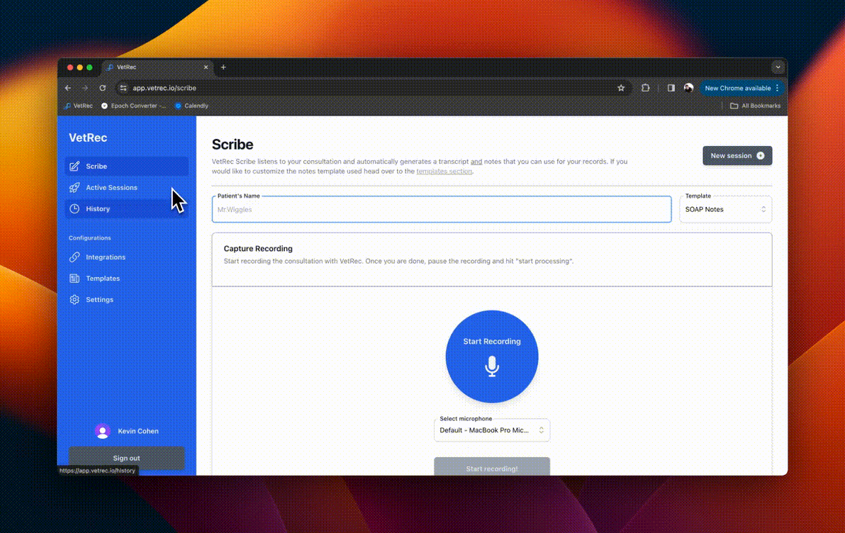Click the Active Sessions rocket icon
Viewport: 845px width, 533px height.
click(x=74, y=188)
